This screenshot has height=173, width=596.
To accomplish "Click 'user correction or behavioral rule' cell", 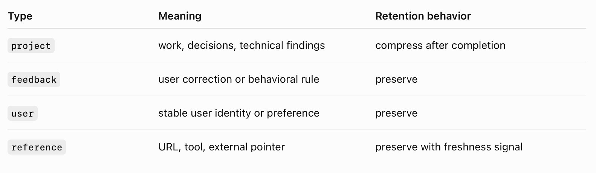I will tap(238, 79).
